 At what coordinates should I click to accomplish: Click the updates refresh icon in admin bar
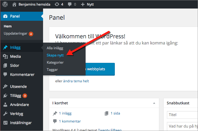pos(57,5)
